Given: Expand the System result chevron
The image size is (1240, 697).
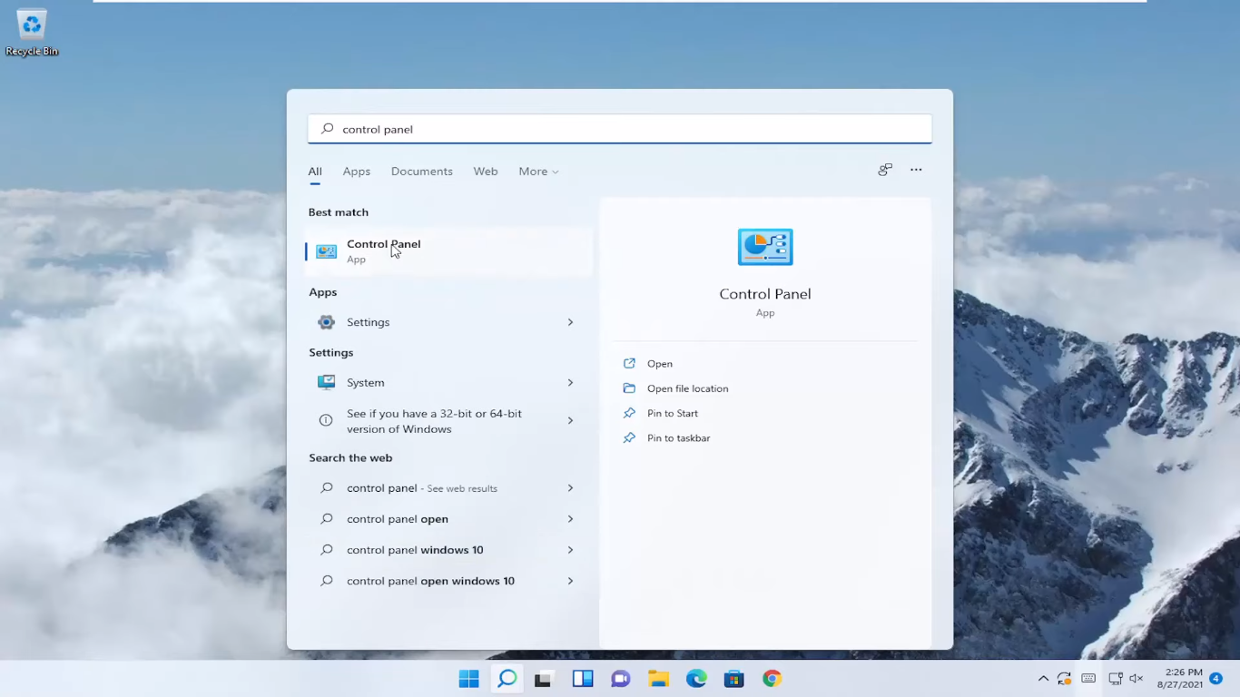Looking at the screenshot, I should pyautogui.click(x=570, y=383).
